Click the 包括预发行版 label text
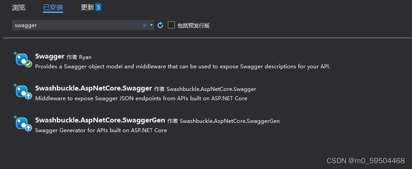Viewport: 412px width, 169px height. [x=194, y=25]
